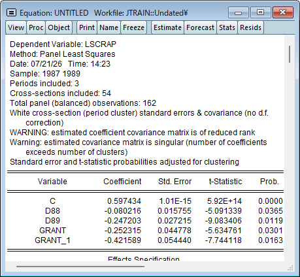Click the Freeze button

[x=133, y=27]
